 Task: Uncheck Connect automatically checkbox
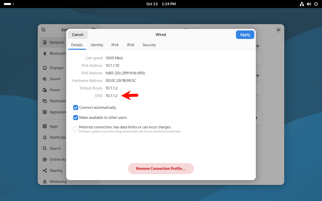click(x=76, y=108)
